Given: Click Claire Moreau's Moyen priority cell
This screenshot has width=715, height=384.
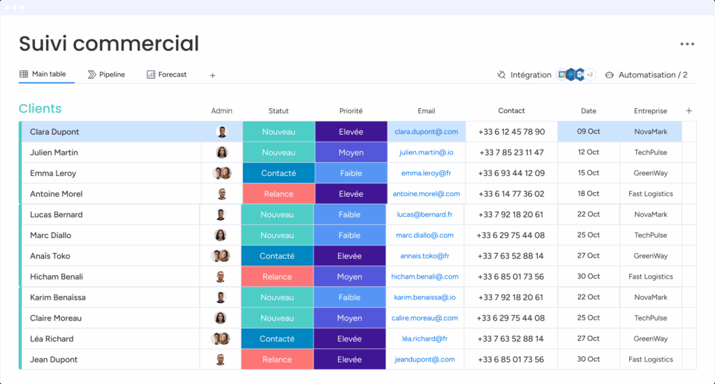Looking at the screenshot, I should click(x=350, y=318).
